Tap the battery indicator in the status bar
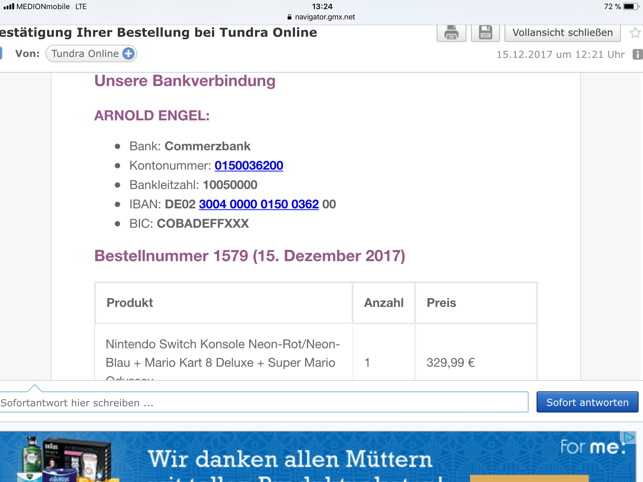Screen dimensions: 643x482 631,7
